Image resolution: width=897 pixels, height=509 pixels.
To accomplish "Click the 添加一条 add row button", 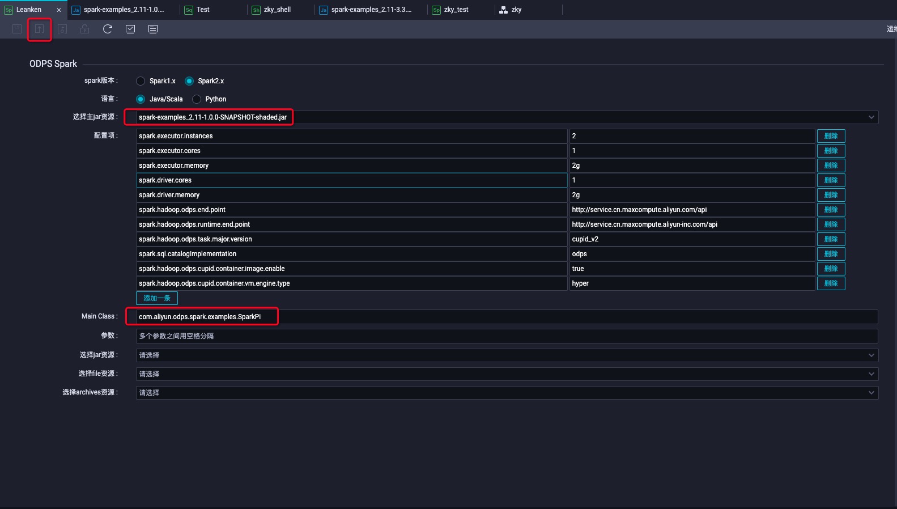I will (157, 298).
